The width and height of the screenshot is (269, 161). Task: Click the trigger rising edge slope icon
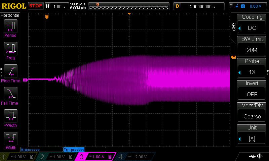[x=237, y=6]
